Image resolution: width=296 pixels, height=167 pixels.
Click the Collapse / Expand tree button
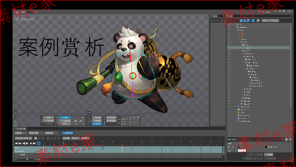(x=270, y=20)
